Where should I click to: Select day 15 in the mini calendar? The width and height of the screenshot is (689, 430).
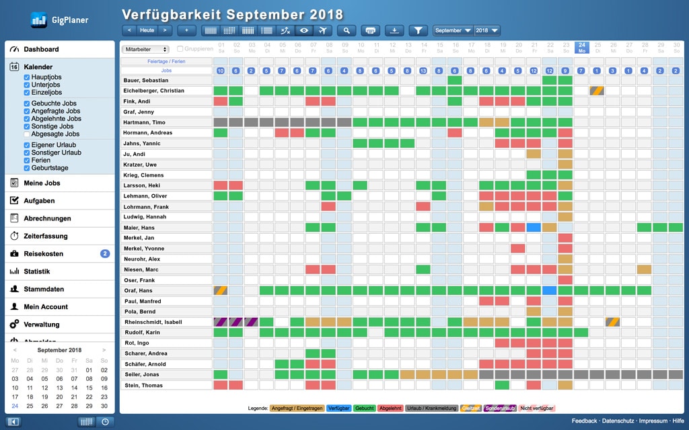click(89, 388)
